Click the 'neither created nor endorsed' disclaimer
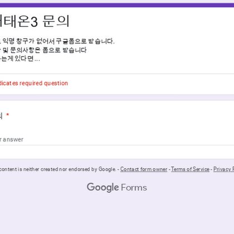 [58, 169]
